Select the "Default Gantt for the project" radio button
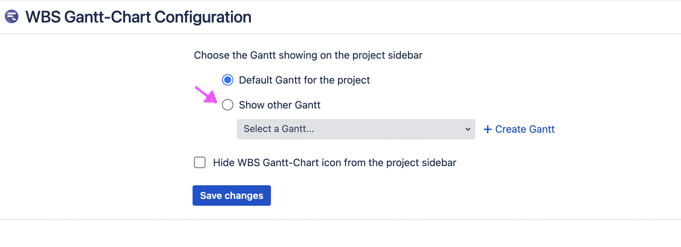This screenshot has height=247, width=681. pos(228,80)
